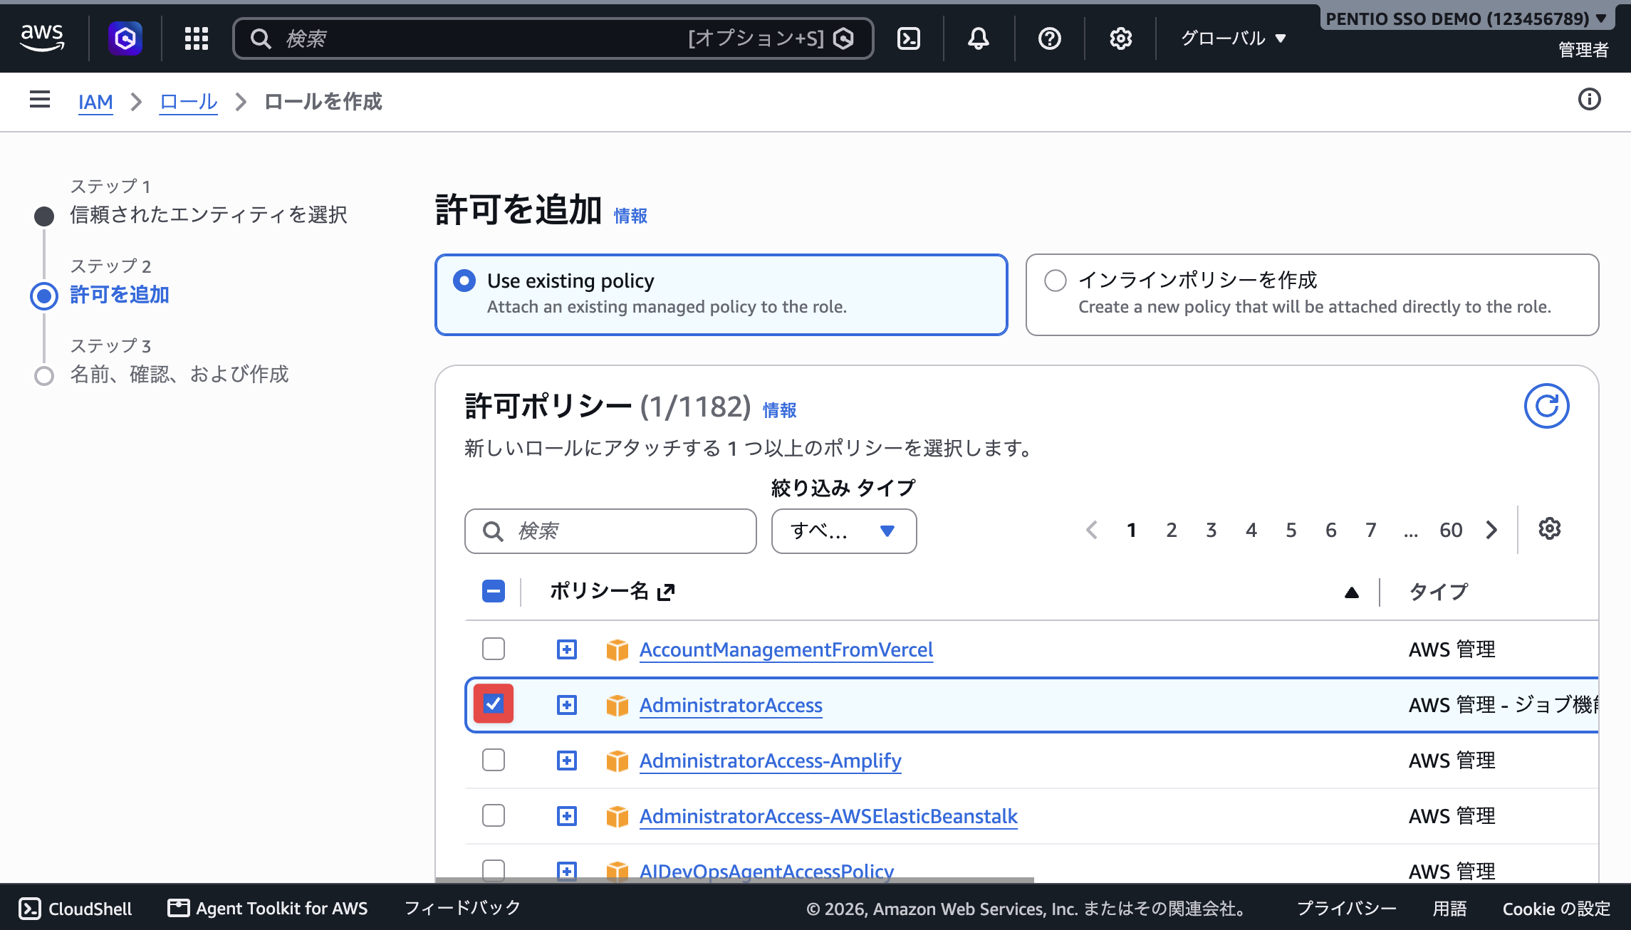Sort by policy name ascending arrow
This screenshot has height=930, width=1631.
(x=1352, y=592)
